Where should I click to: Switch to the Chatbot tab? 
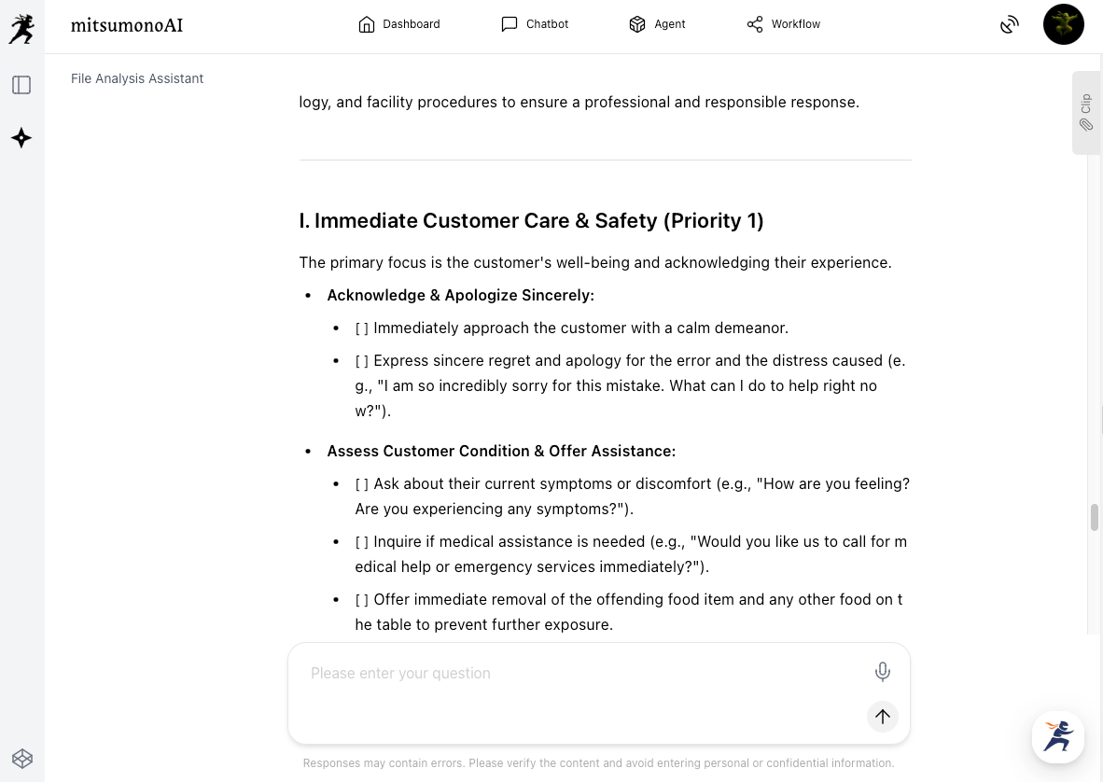point(535,24)
